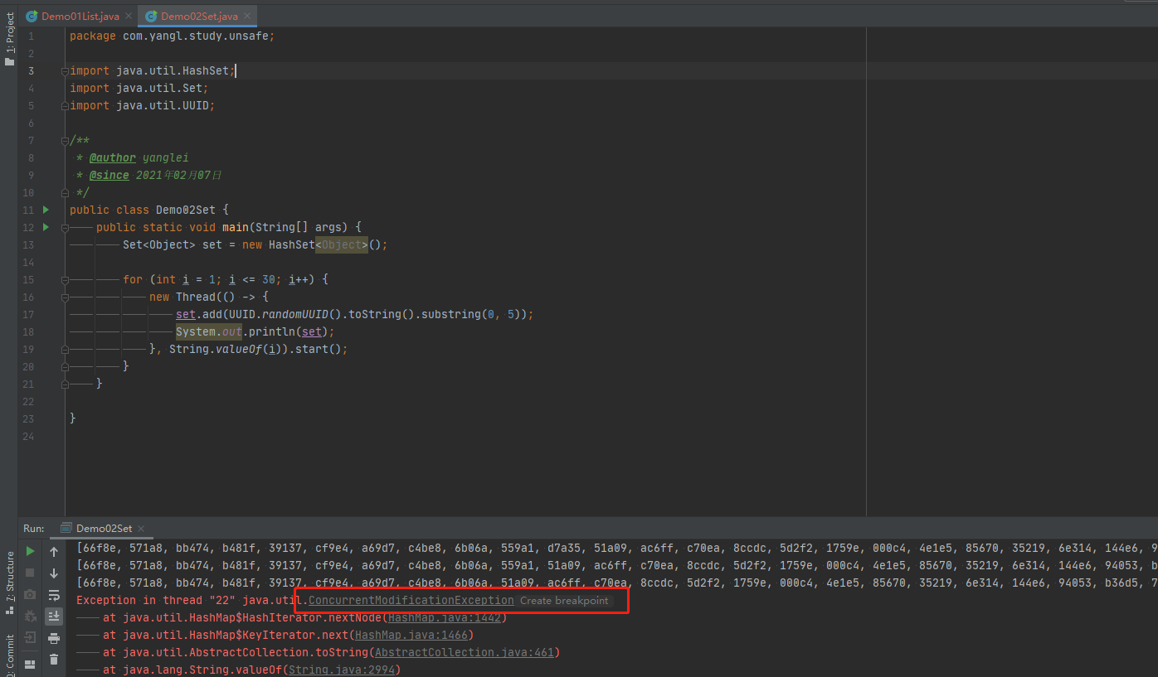This screenshot has height=677, width=1158.
Task: Click run gutter icon beside main method
Action: tap(46, 227)
